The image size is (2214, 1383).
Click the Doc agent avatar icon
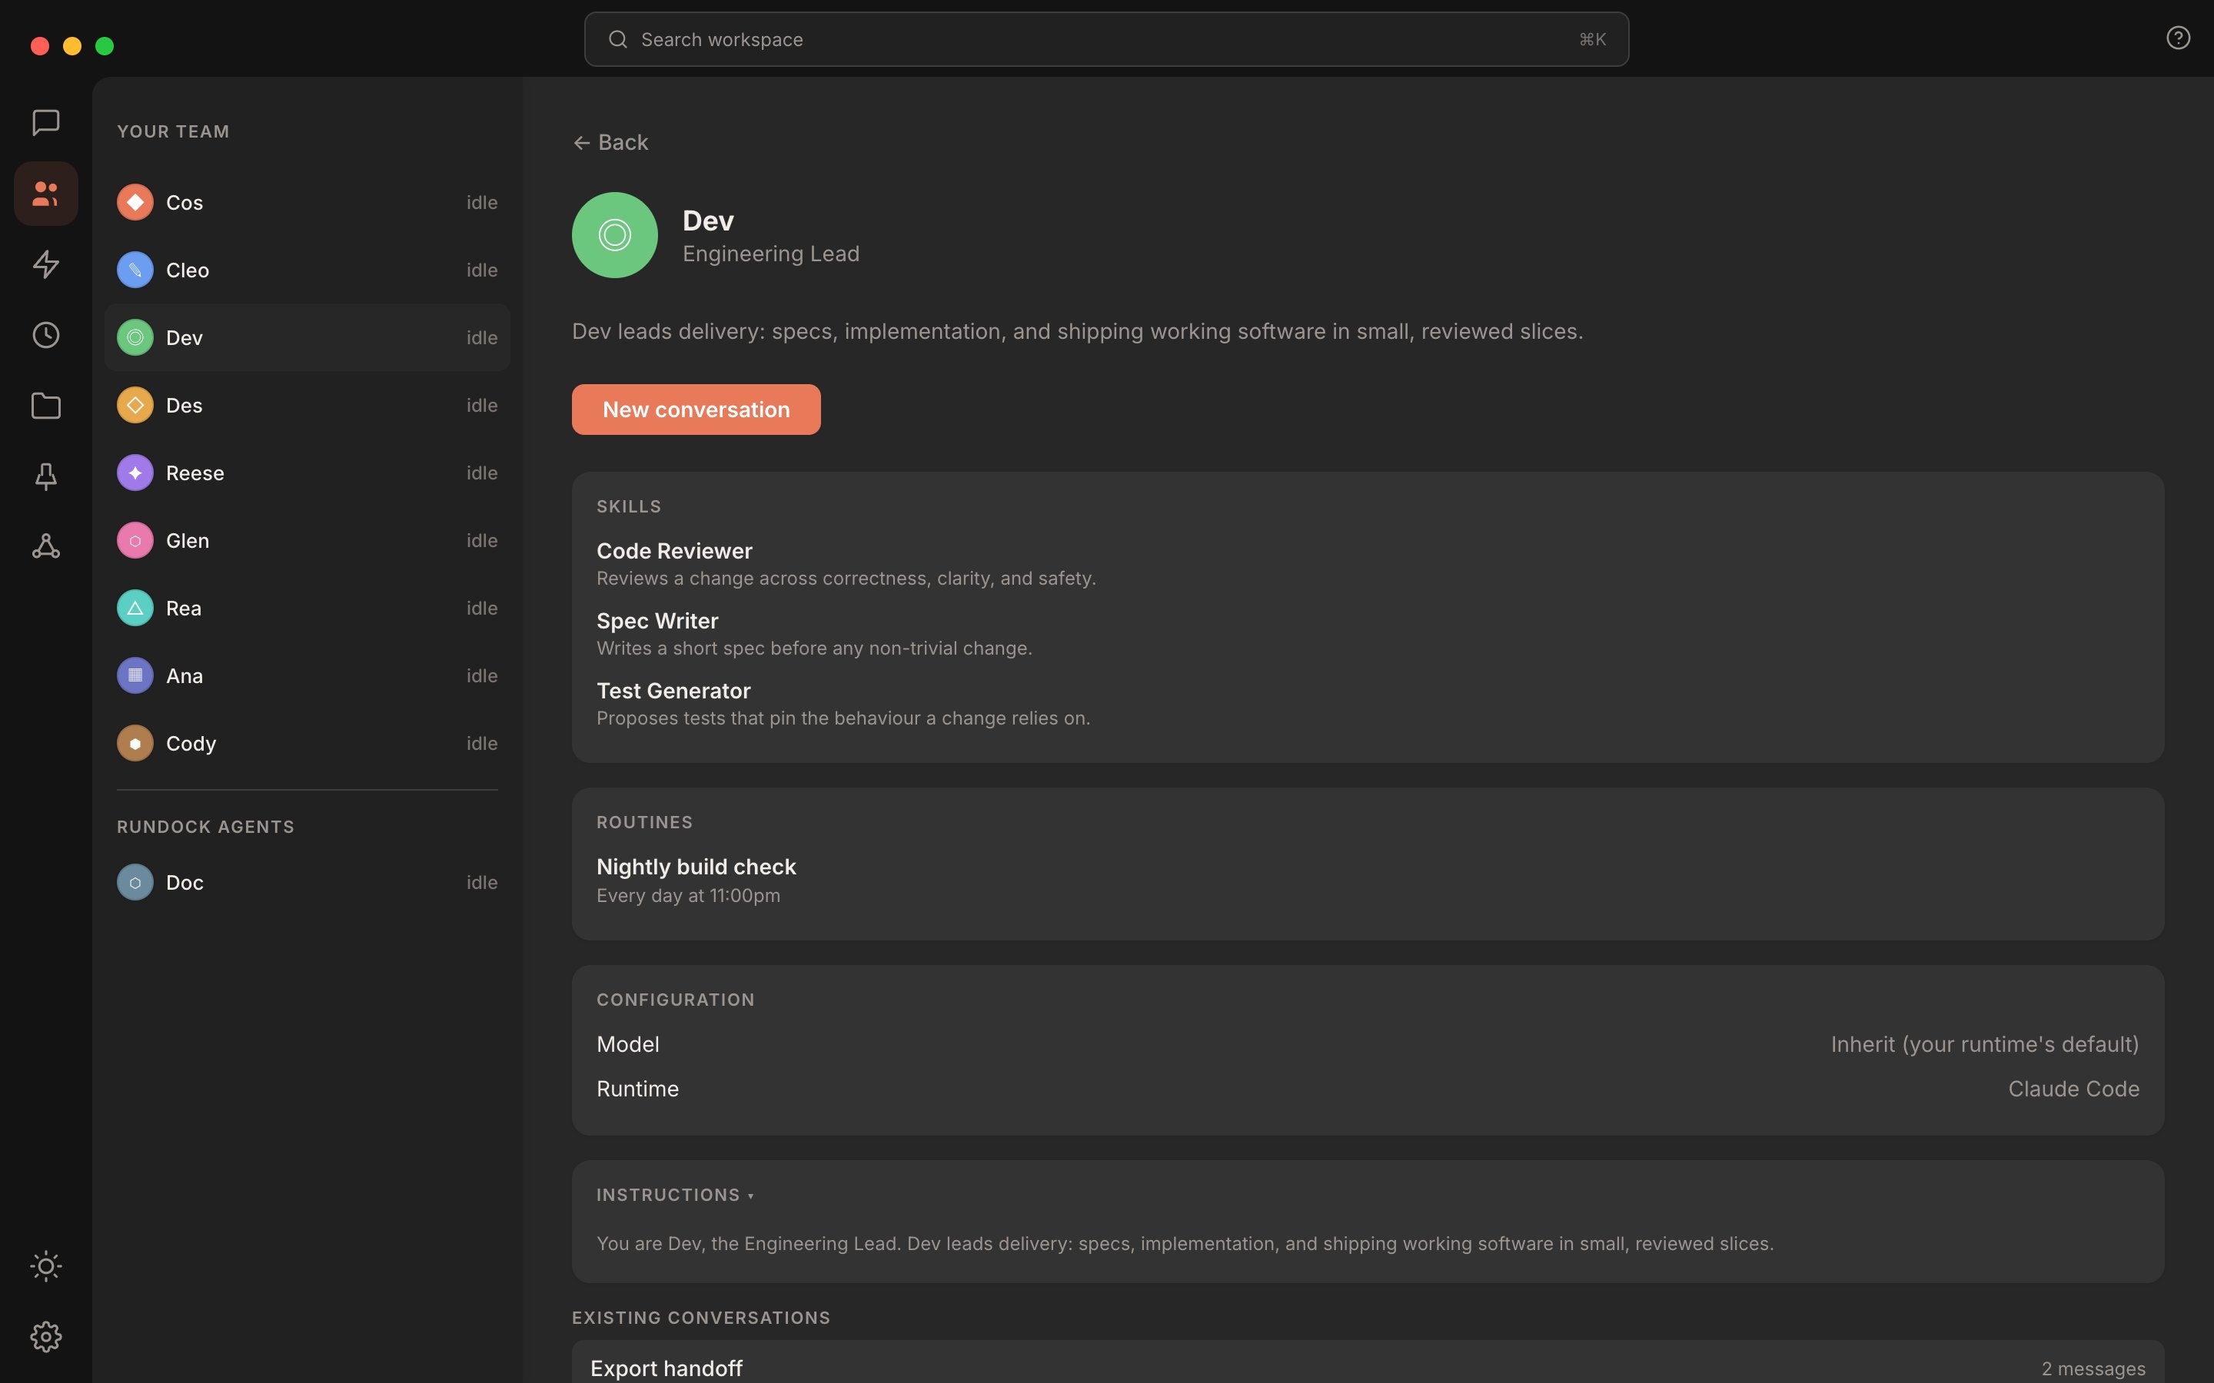pos(135,883)
